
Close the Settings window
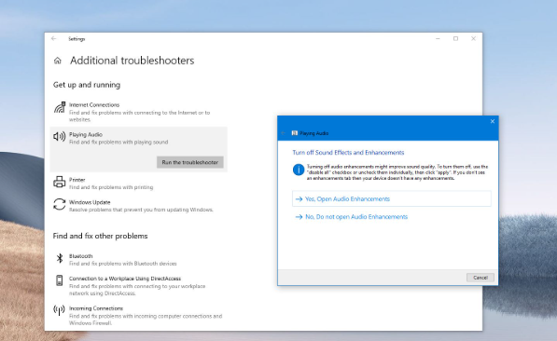point(474,39)
